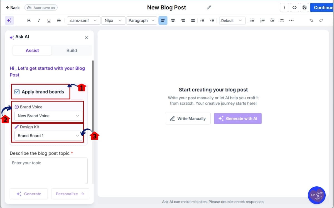The height and width of the screenshot is (208, 334).
Task: Open the New Brand Voice dropdown
Action: (x=48, y=116)
